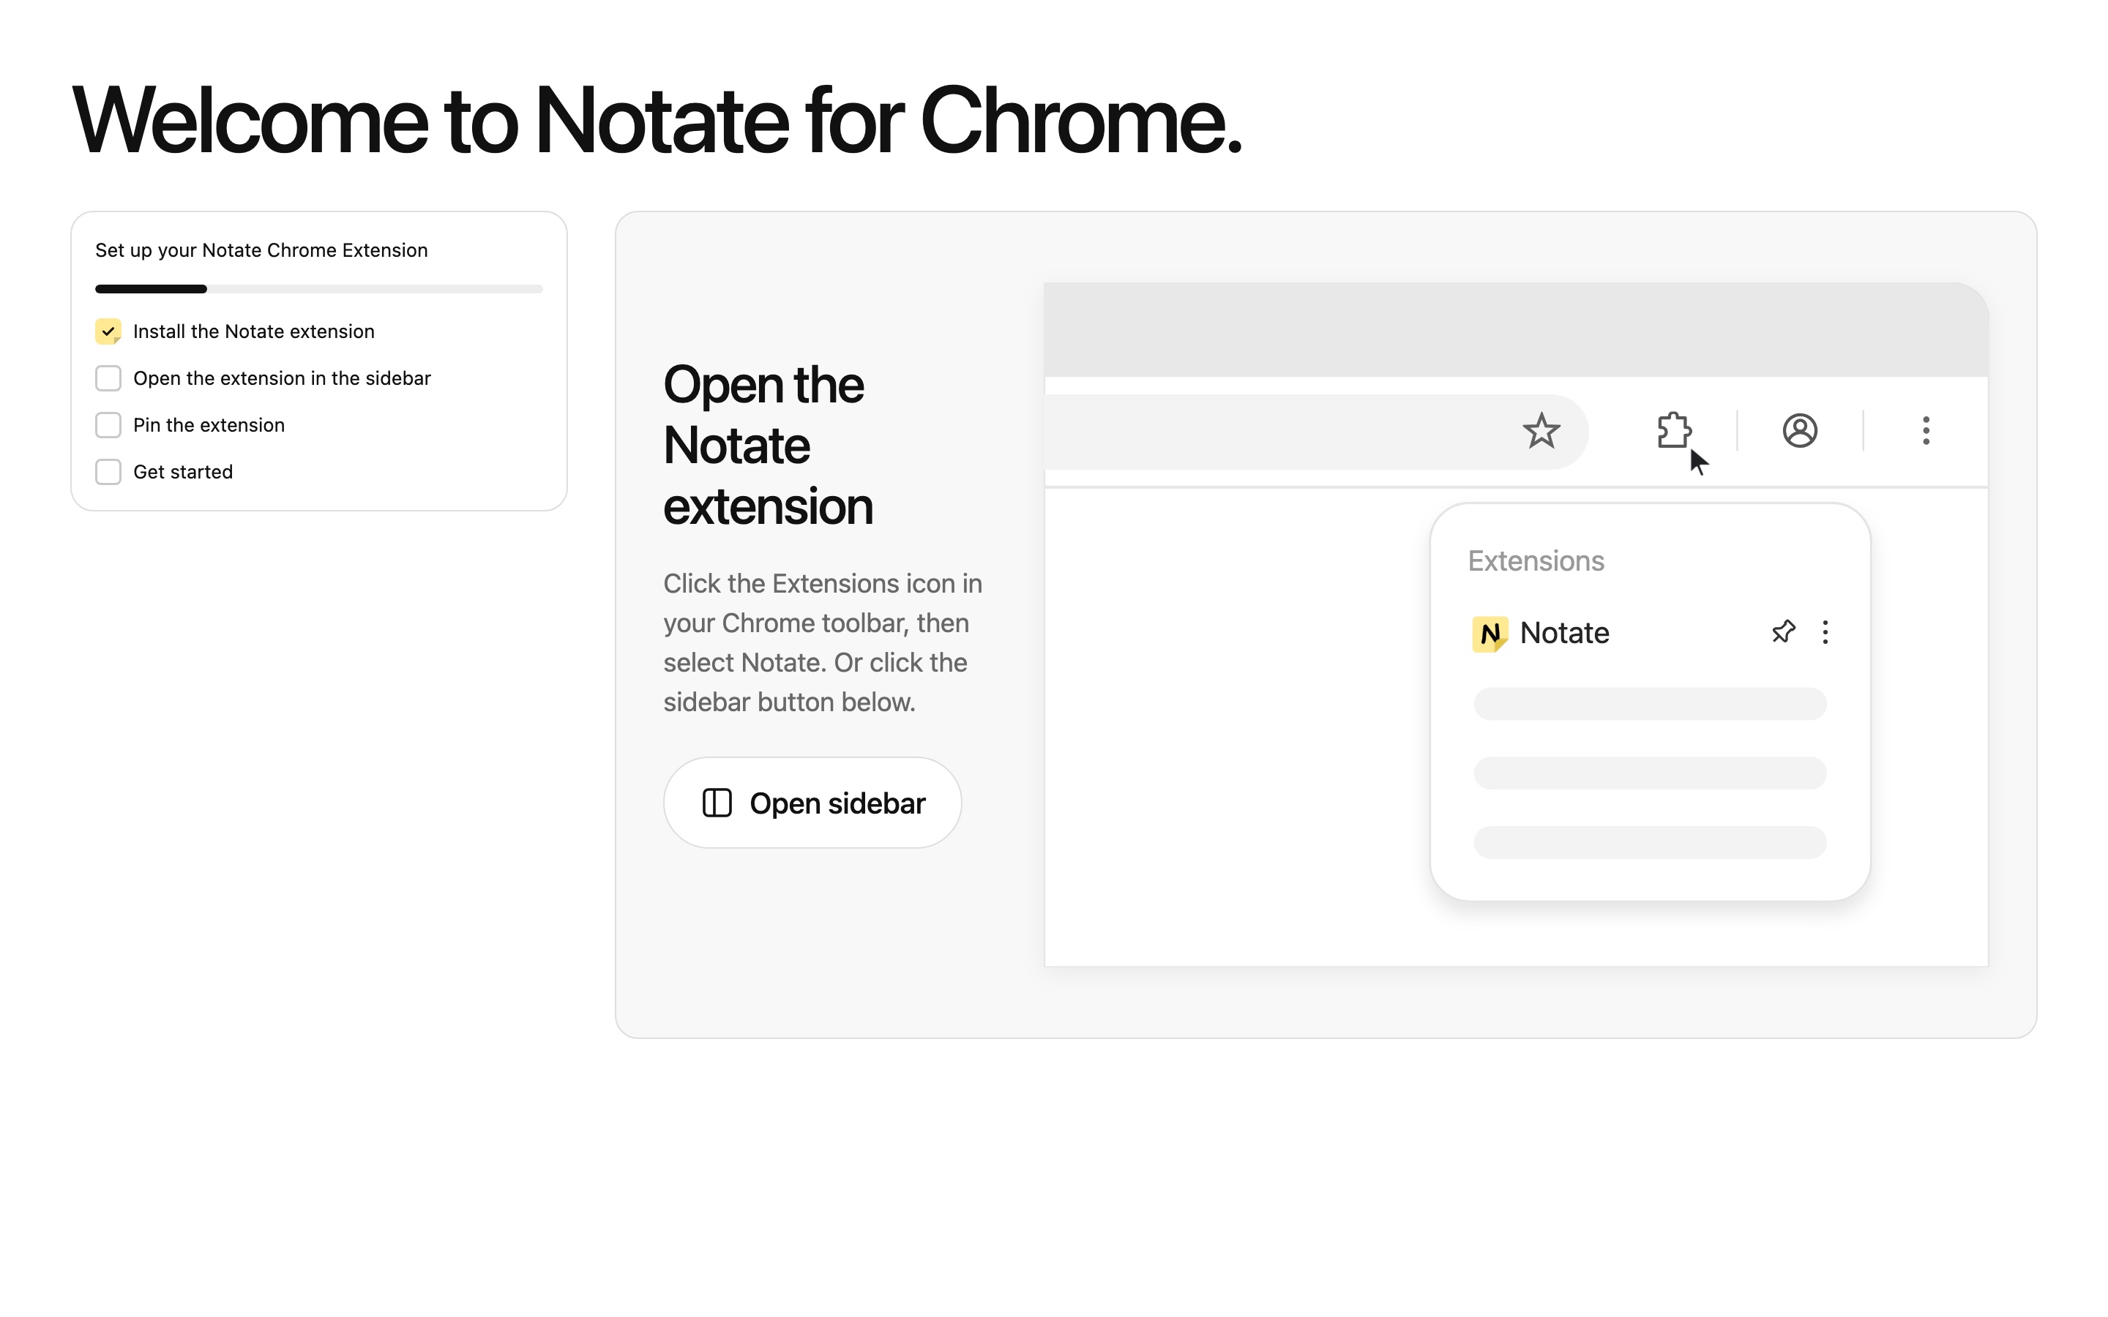The image size is (2108, 1317).
Task: Click the setup progress bar
Action: coord(319,288)
